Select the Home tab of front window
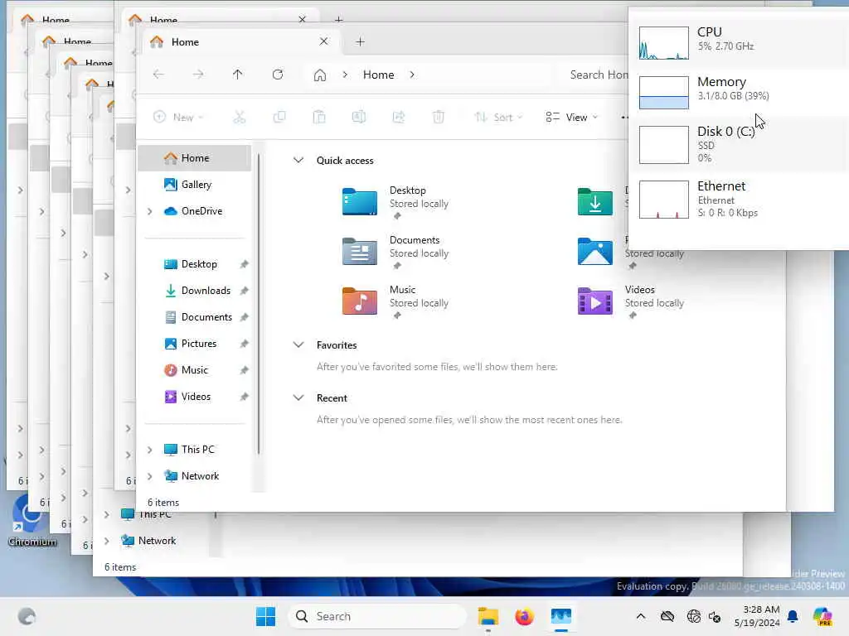 [241, 41]
